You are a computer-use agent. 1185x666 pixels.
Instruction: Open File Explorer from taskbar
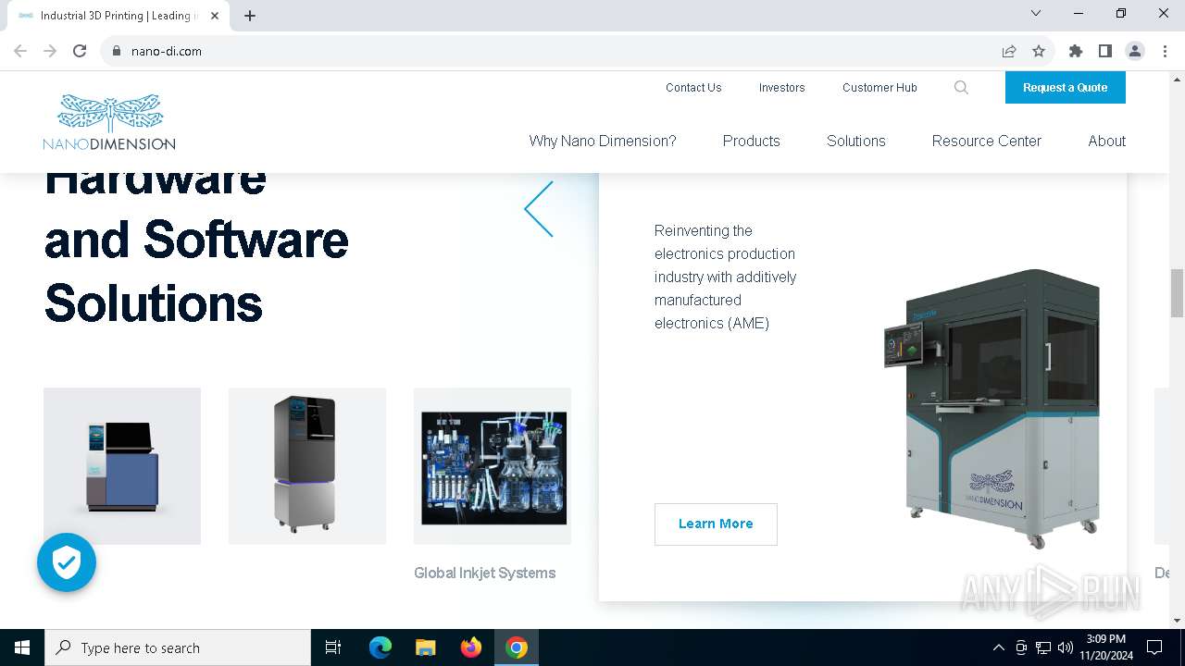pos(426,647)
